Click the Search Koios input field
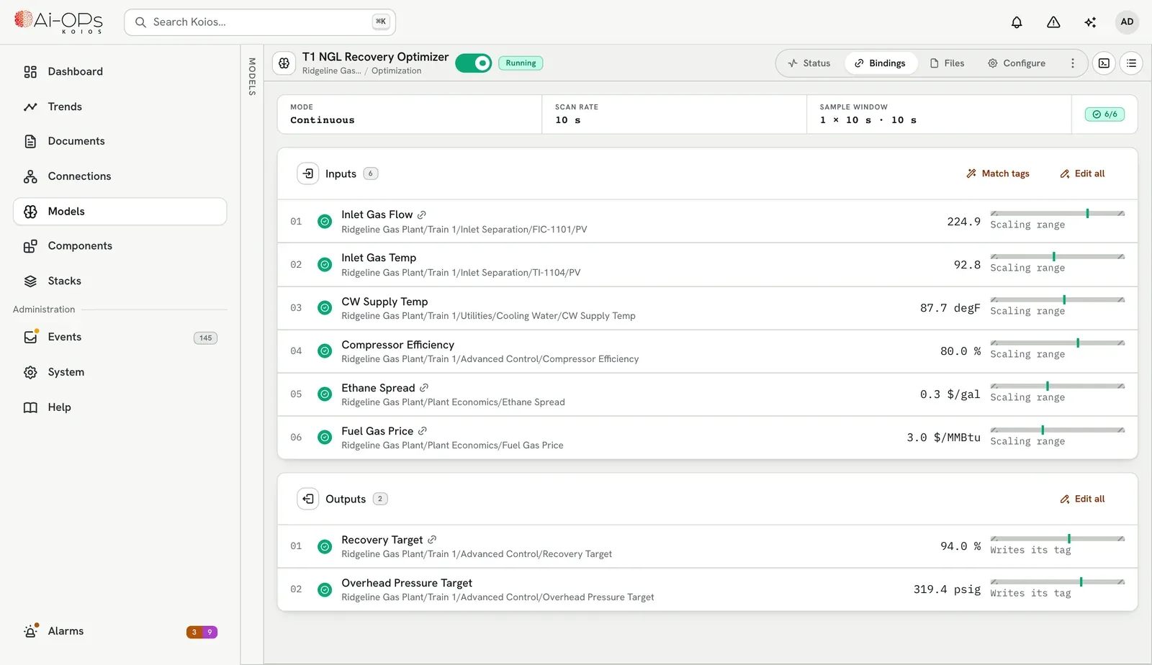 tap(260, 22)
